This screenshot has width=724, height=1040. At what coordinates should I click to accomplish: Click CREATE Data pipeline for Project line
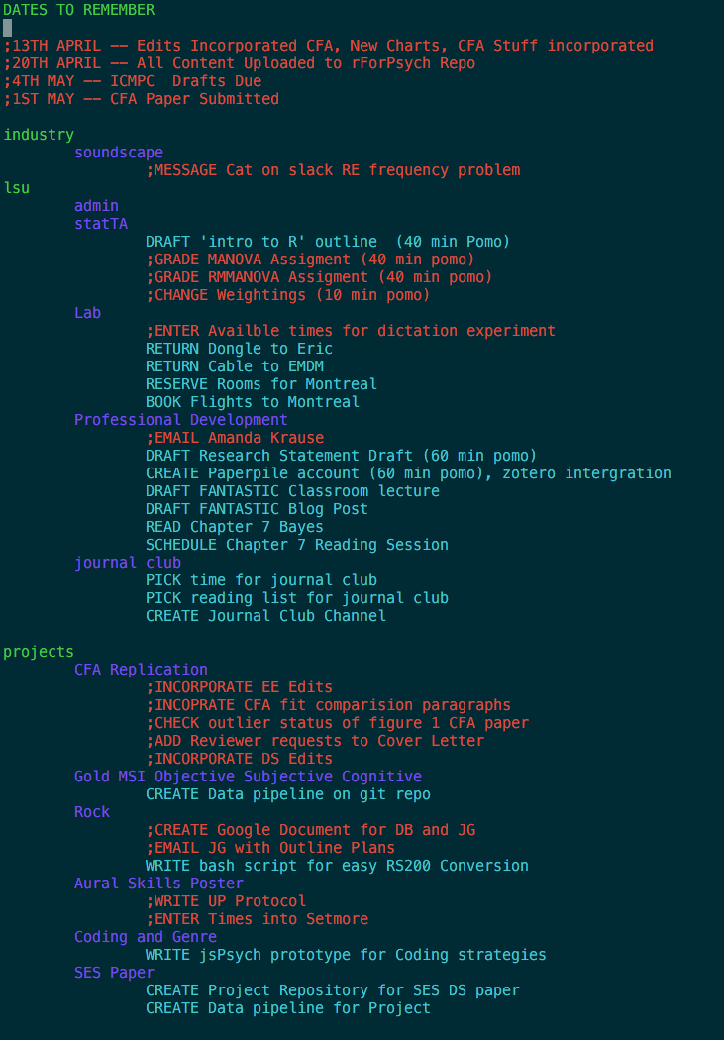coord(288,1008)
